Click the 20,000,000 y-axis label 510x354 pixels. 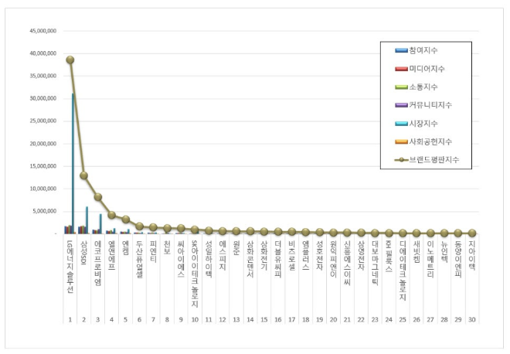tap(44, 143)
